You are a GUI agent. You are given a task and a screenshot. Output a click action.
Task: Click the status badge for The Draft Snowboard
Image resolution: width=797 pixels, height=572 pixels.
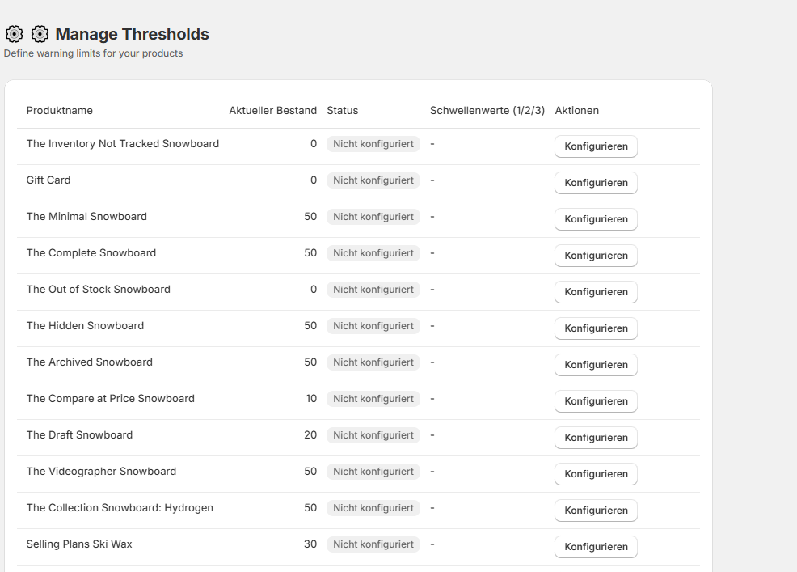[373, 434]
